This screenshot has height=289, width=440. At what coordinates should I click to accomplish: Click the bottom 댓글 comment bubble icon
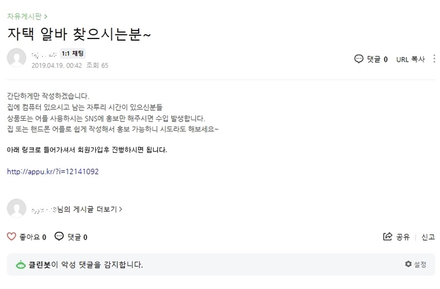[60, 237]
